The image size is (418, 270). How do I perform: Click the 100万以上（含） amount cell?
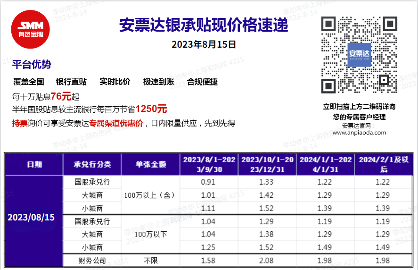150,195
